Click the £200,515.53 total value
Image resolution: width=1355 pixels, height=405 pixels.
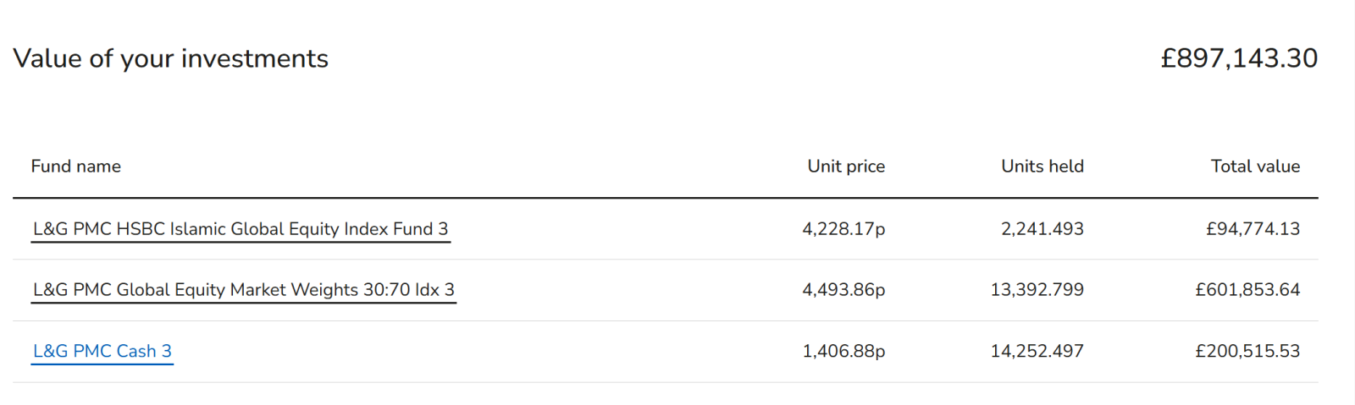[1247, 351]
